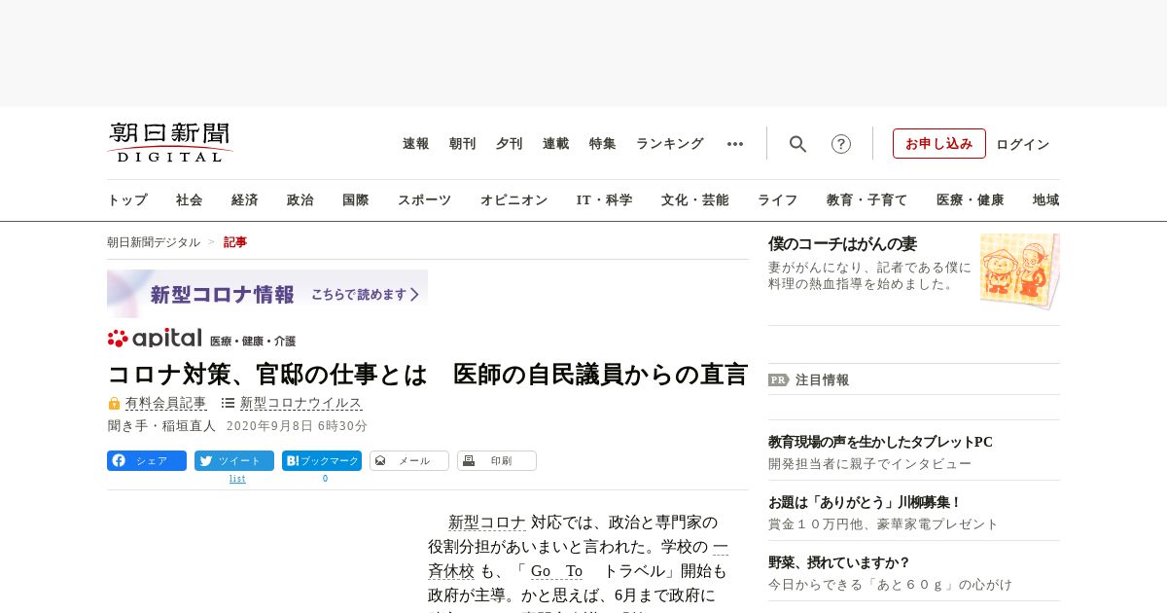Select the オピニオン category tab
This screenshot has width=1167, height=613.
click(513, 200)
